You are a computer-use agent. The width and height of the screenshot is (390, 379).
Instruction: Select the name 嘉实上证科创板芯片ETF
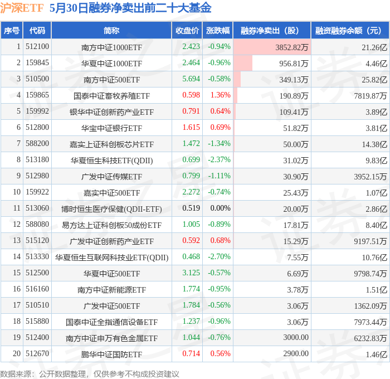click(111, 144)
